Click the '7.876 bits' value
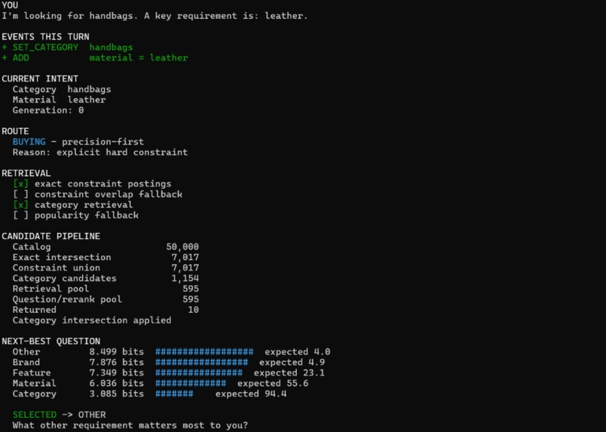 (x=117, y=363)
